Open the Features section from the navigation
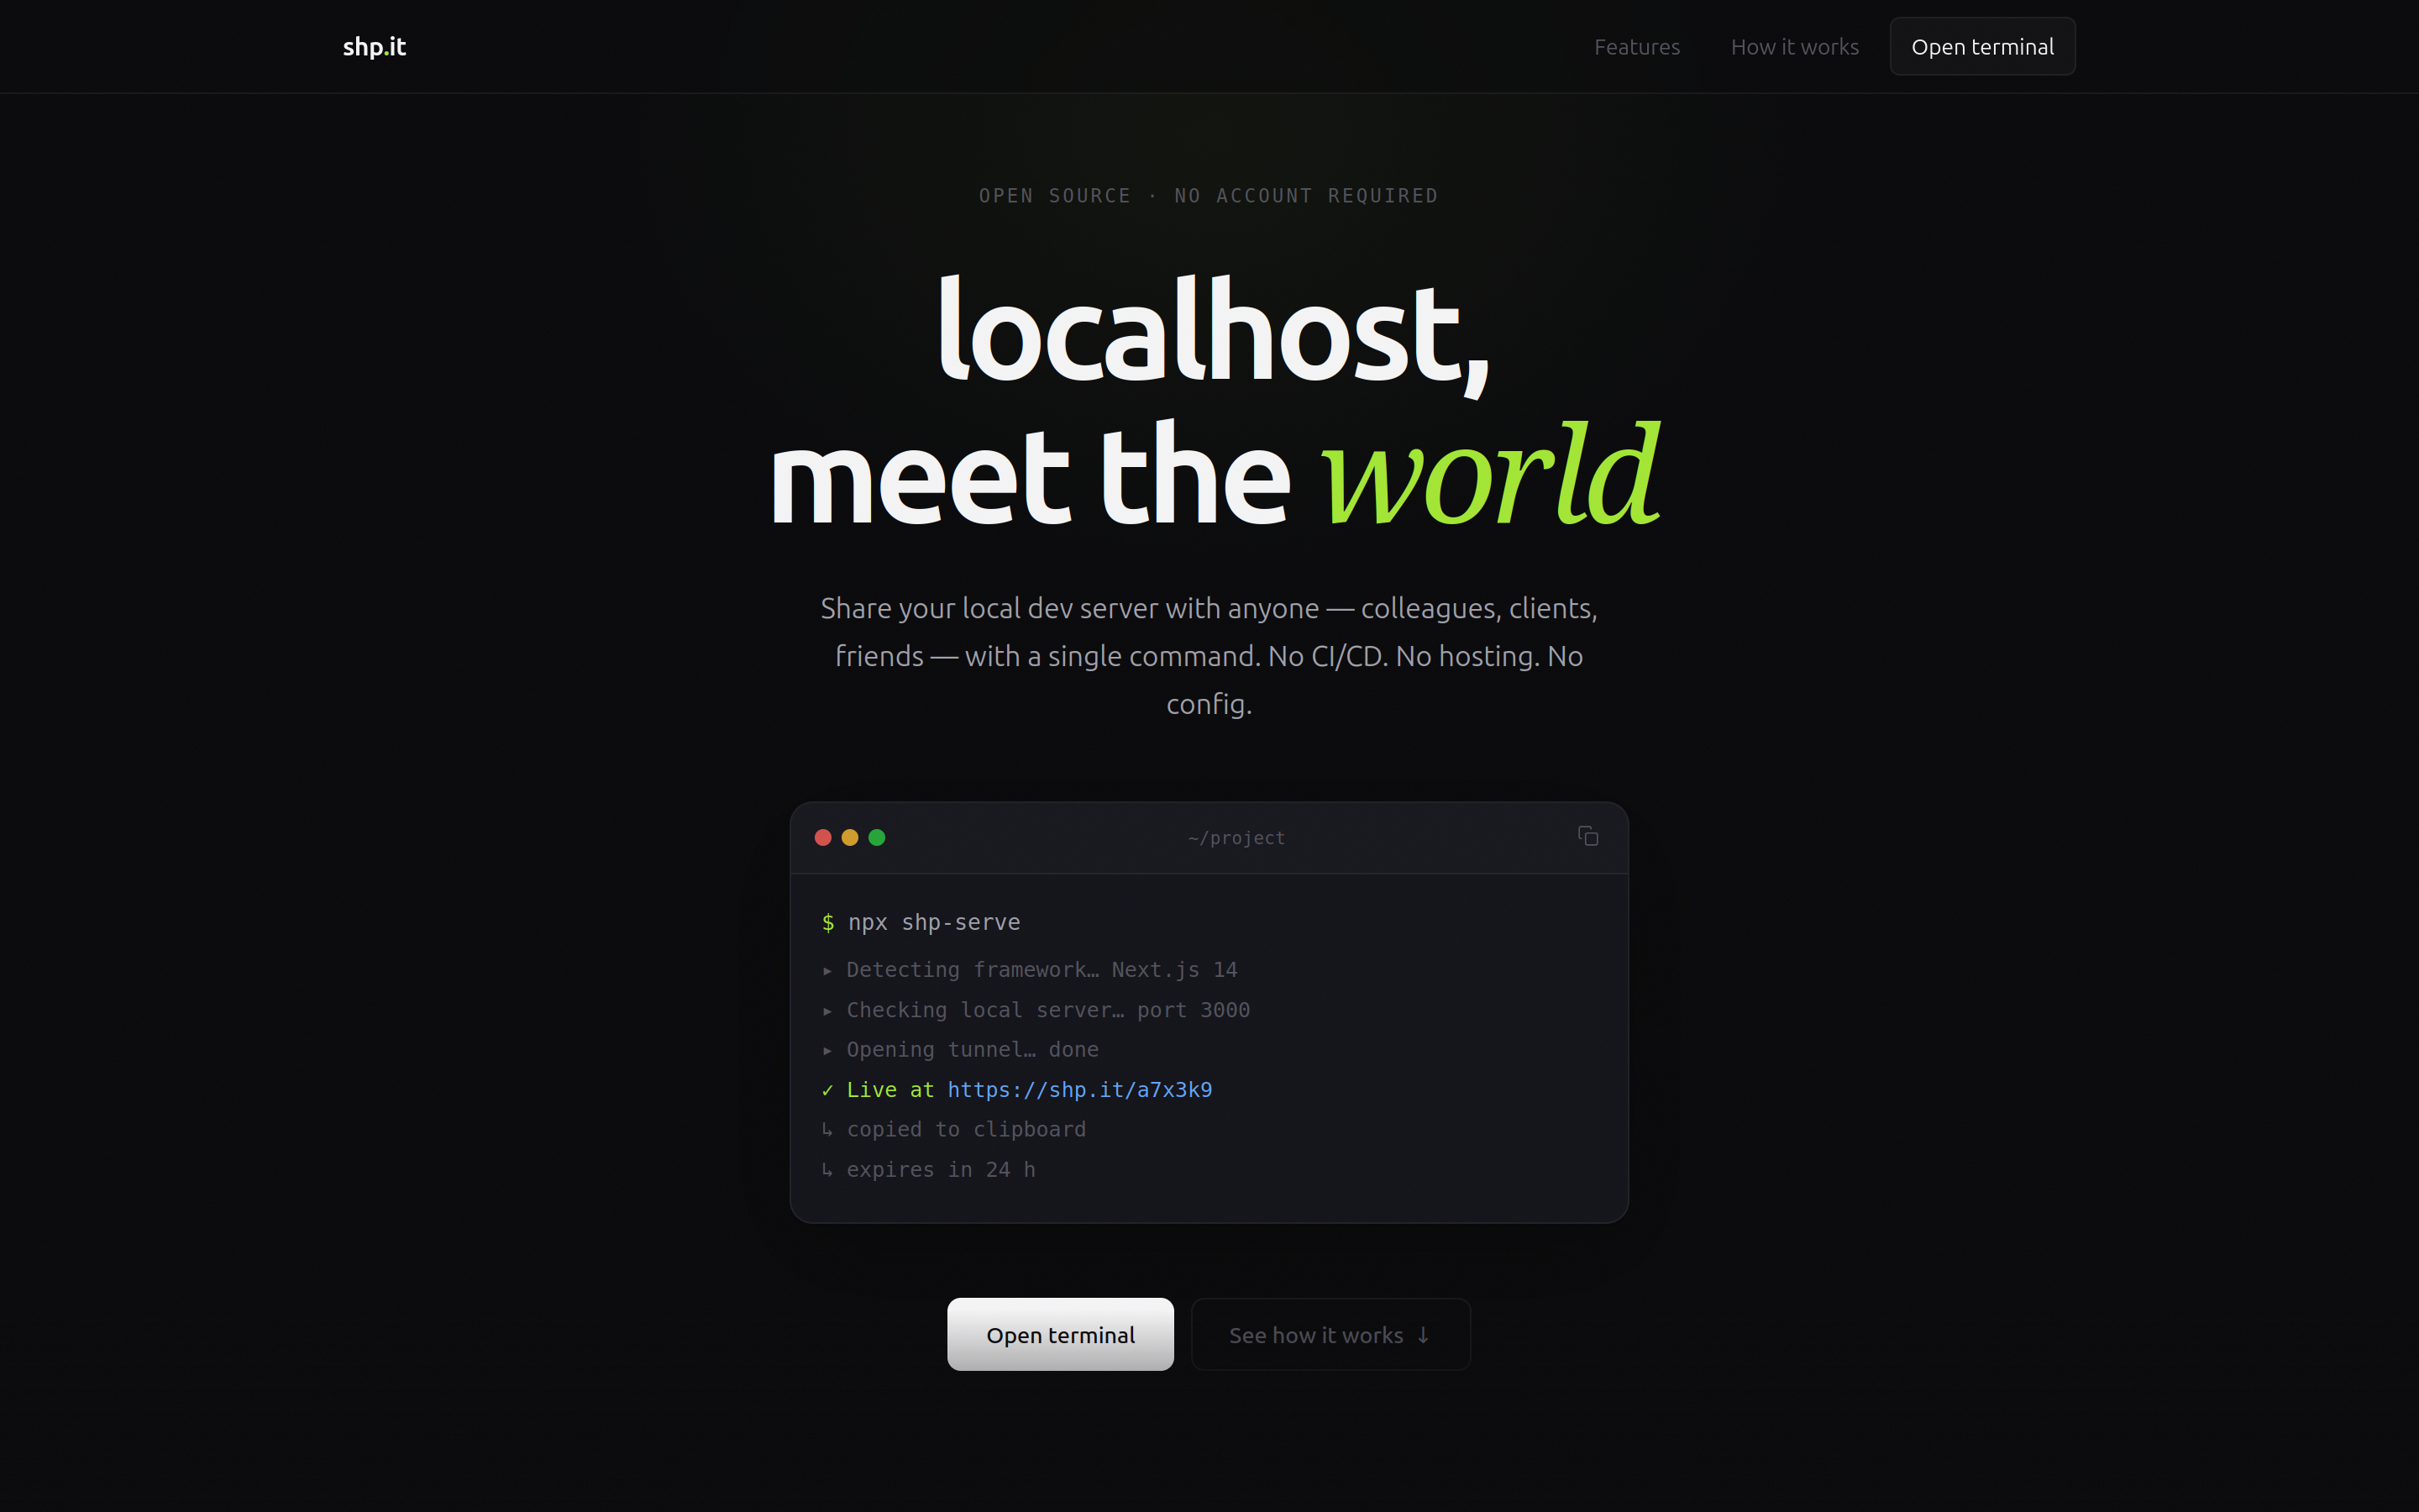Viewport: 2419px width, 1512px height. (x=1636, y=46)
